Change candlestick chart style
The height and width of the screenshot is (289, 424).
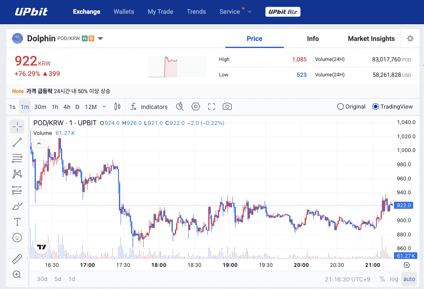[x=117, y=106]
